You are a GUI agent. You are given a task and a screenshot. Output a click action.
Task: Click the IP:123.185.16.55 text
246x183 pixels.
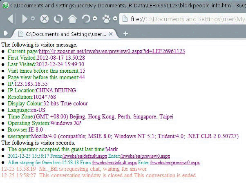pos(28,84)
